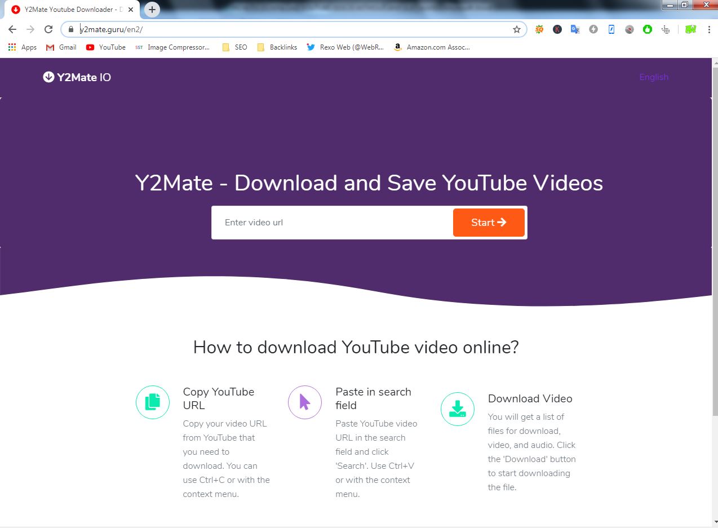
Task: Click the blue mobile phone extension icon
Action: pyautogui.click(x=611, y=29)
